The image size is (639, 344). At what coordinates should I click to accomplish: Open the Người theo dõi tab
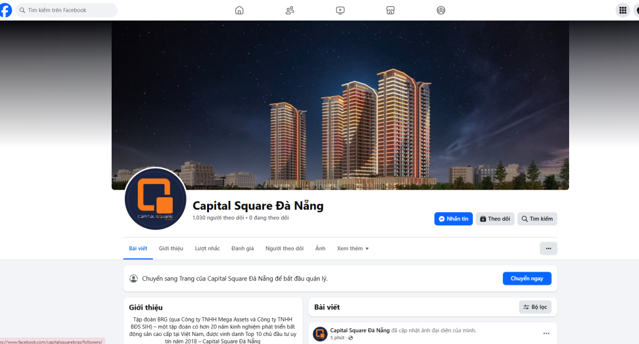tap(285, 248)
